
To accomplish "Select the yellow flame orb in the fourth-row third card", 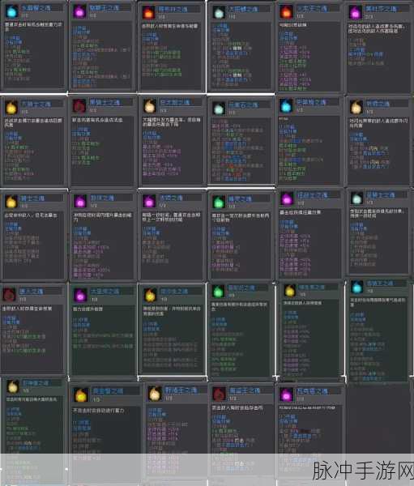I will [x=150, y=295].
